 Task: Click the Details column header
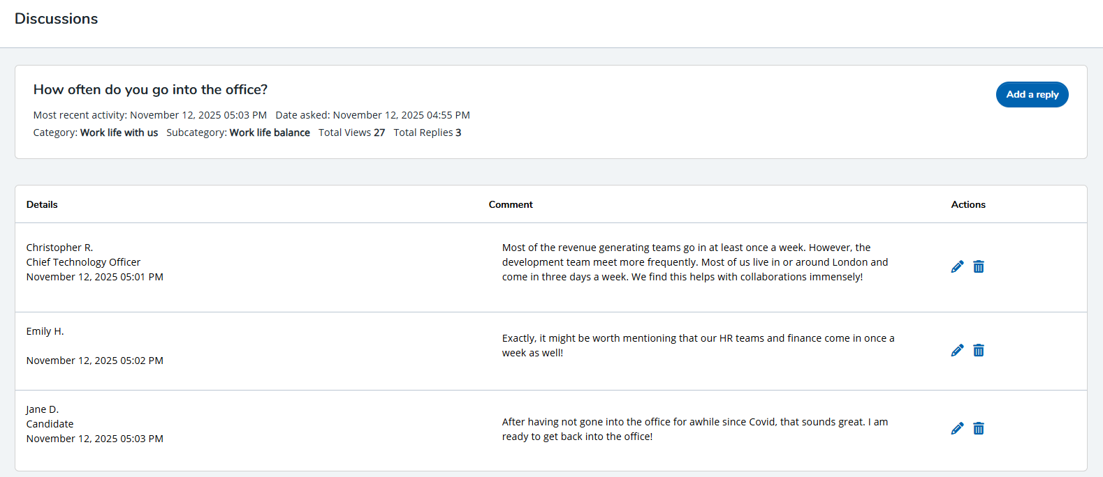[42, 204]
